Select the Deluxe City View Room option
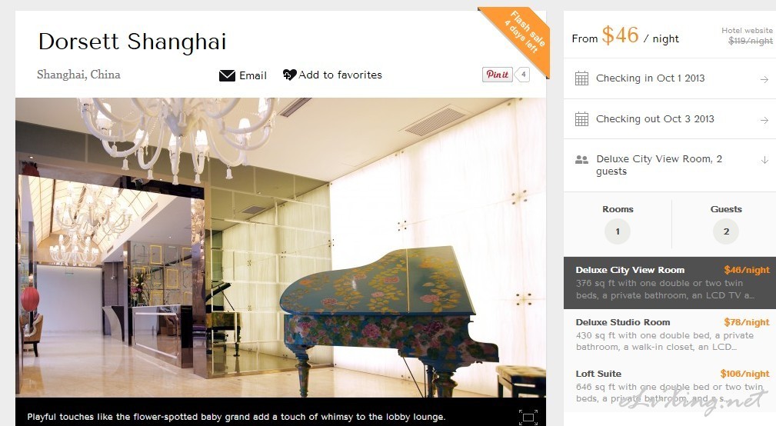This screenshot has width=776, height=426. (670, 282)
